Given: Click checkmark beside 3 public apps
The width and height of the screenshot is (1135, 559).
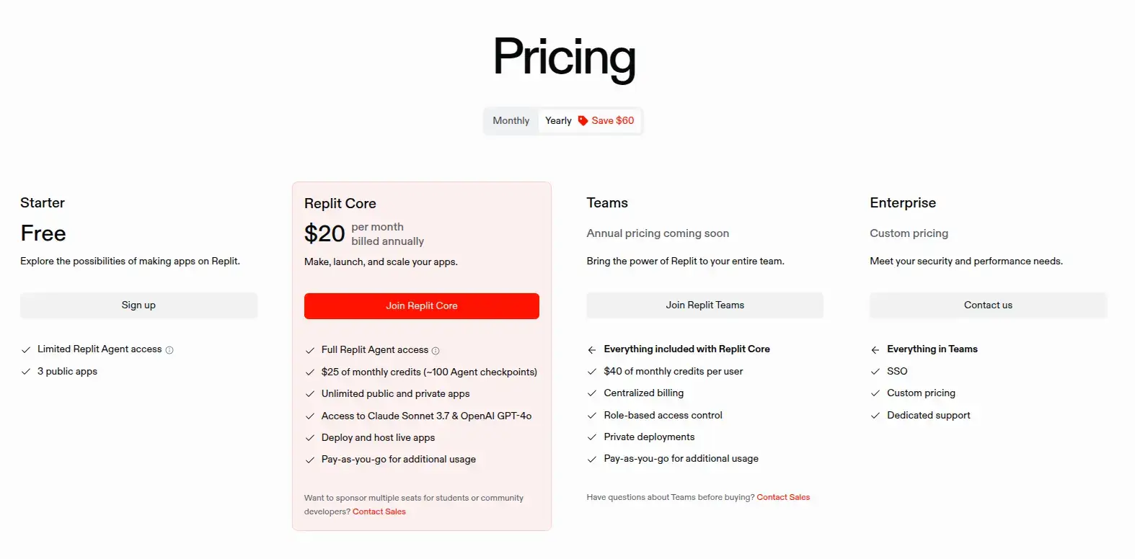Looking at the screenshot, I should point(26,372).
